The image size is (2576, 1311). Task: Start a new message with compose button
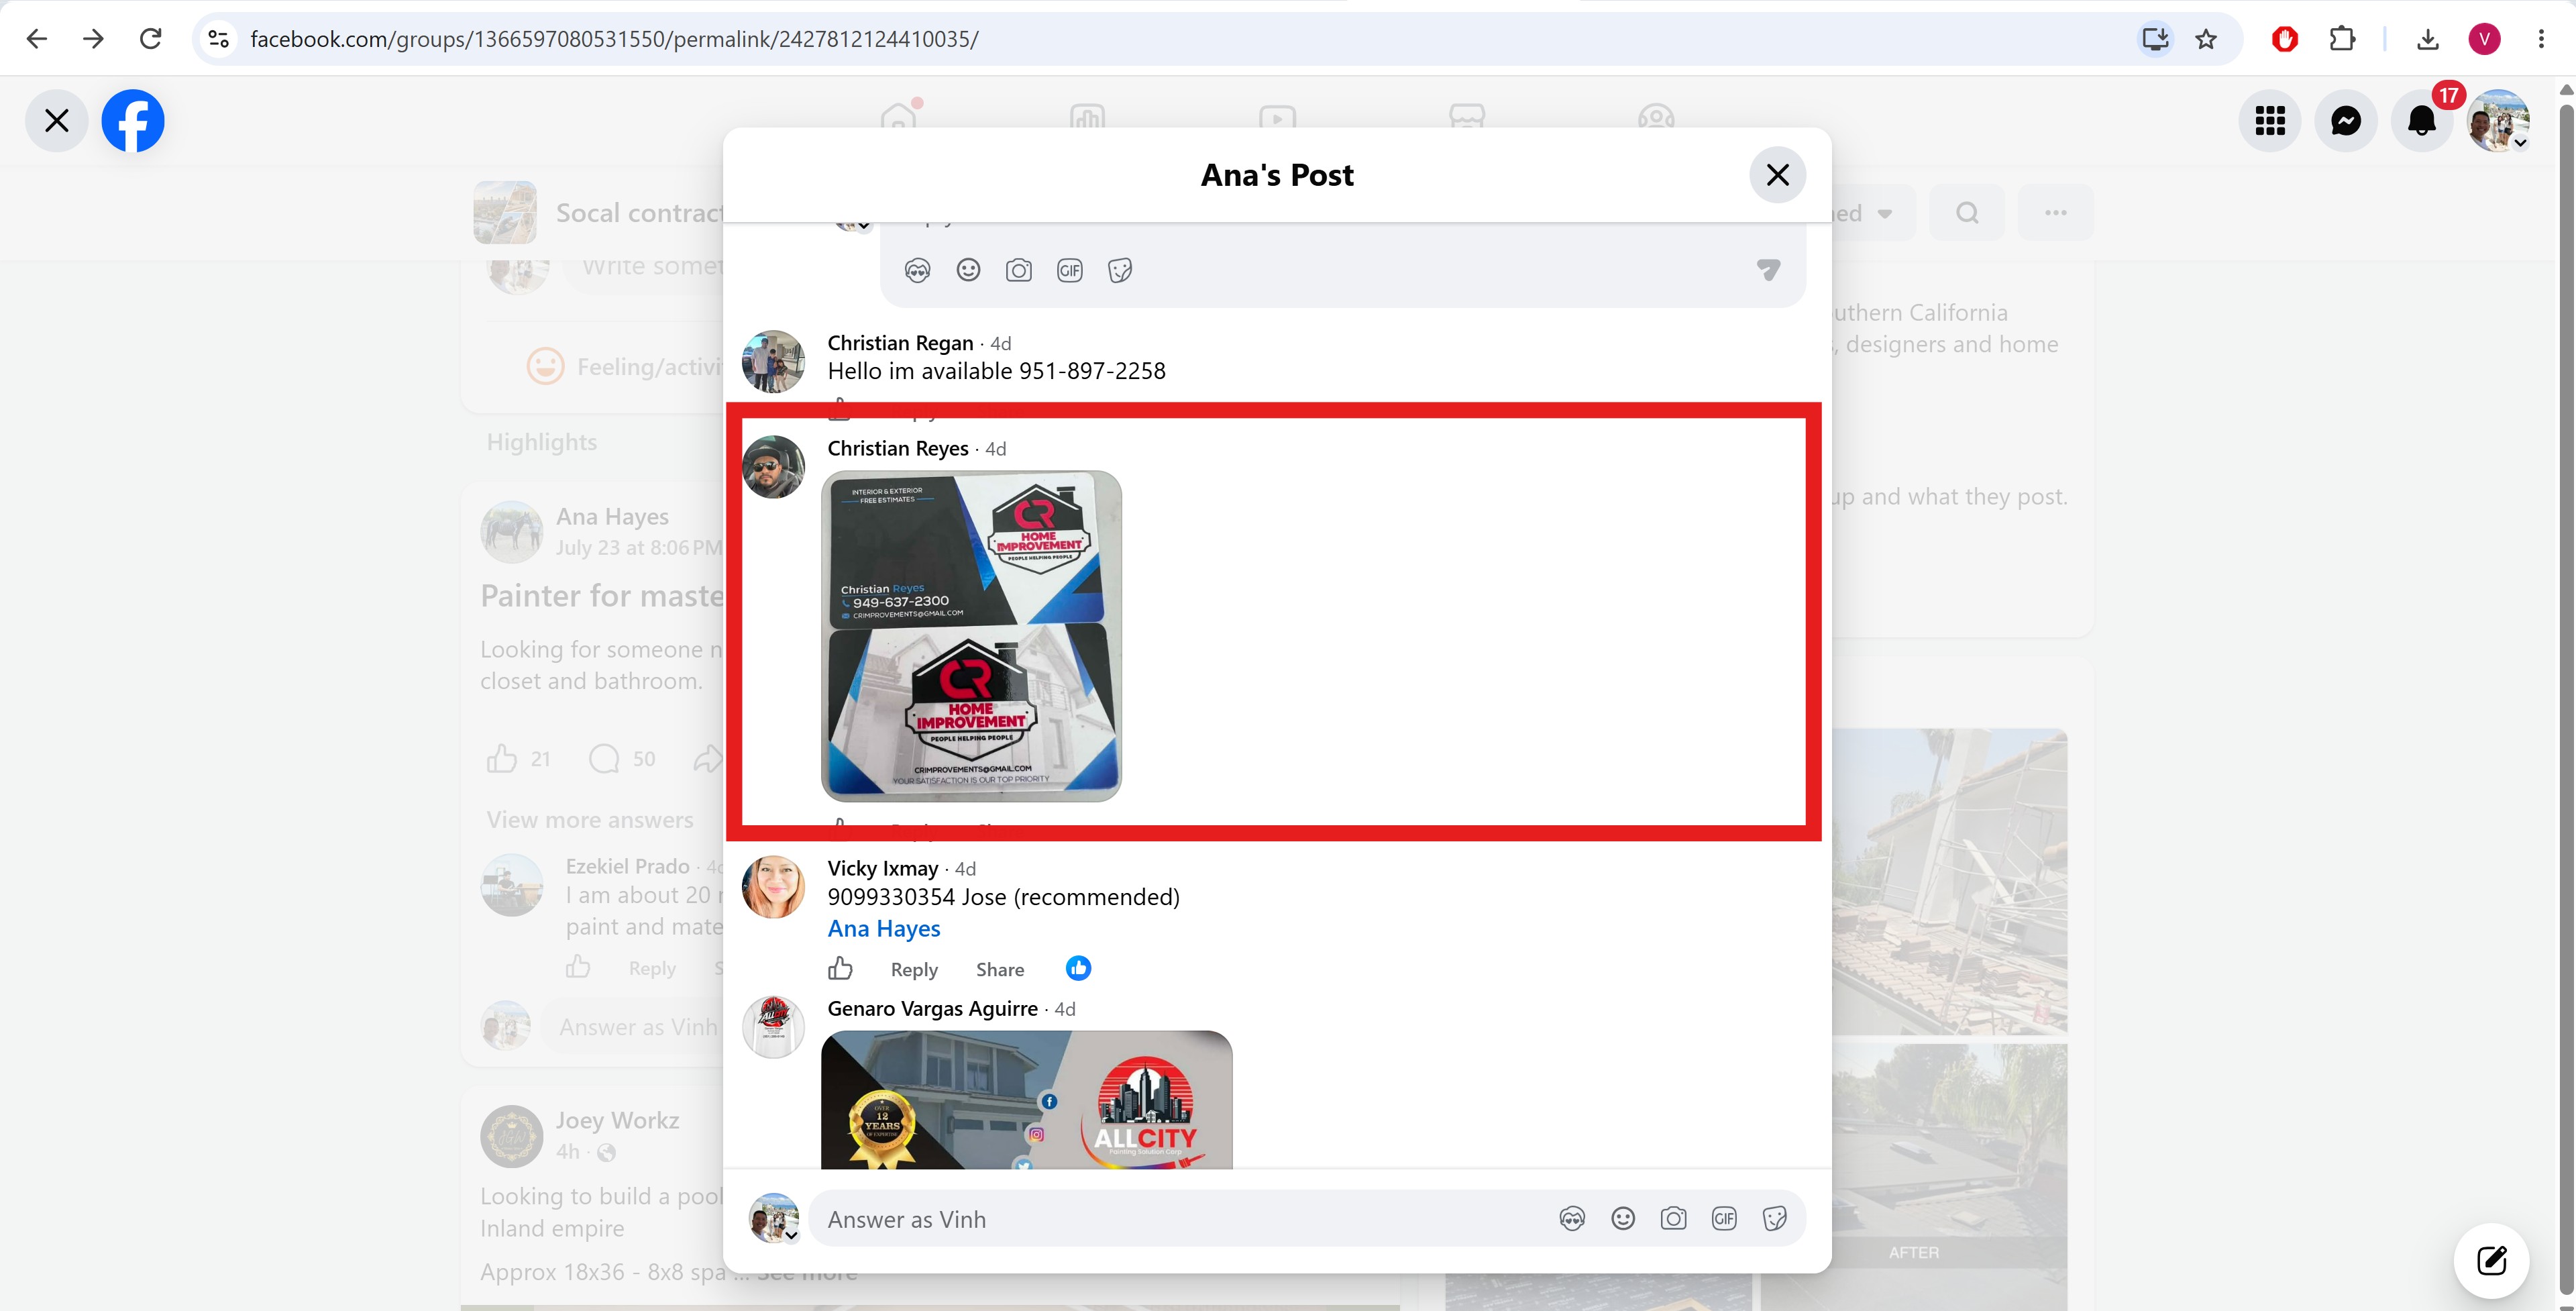point(2491,1260)
